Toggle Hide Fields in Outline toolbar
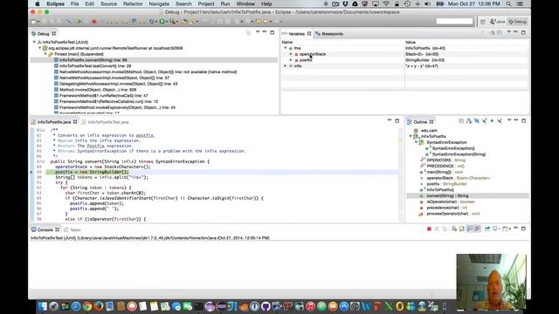 click(477, 121)
